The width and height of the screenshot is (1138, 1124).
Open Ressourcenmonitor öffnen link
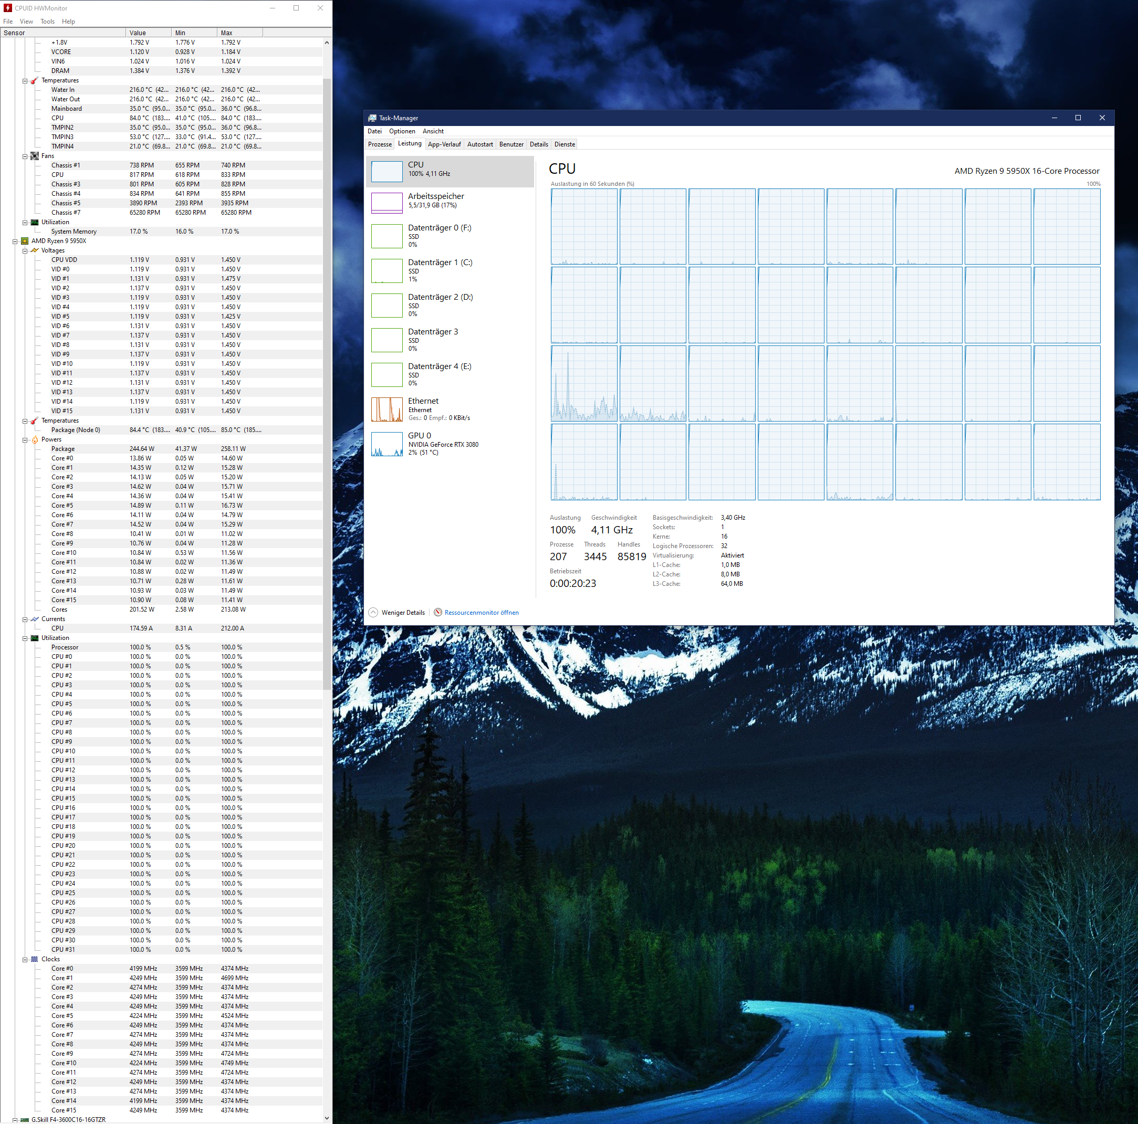481,612
